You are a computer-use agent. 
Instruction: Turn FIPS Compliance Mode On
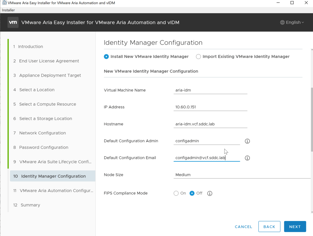pos(176,193)
